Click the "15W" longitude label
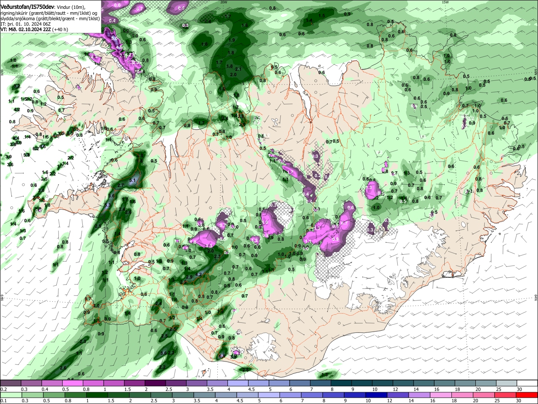Screen dimensions: 538x404 tap(445, 2)
